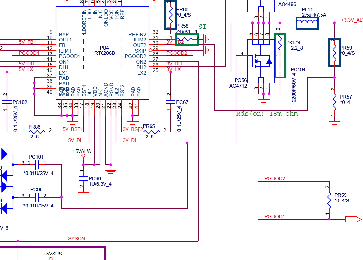The image size is (363, 260).
Task: Select the PR60 resistor symbol
Action: tap(171, 14)
